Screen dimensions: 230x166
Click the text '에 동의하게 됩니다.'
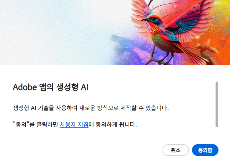coord(113,125)
